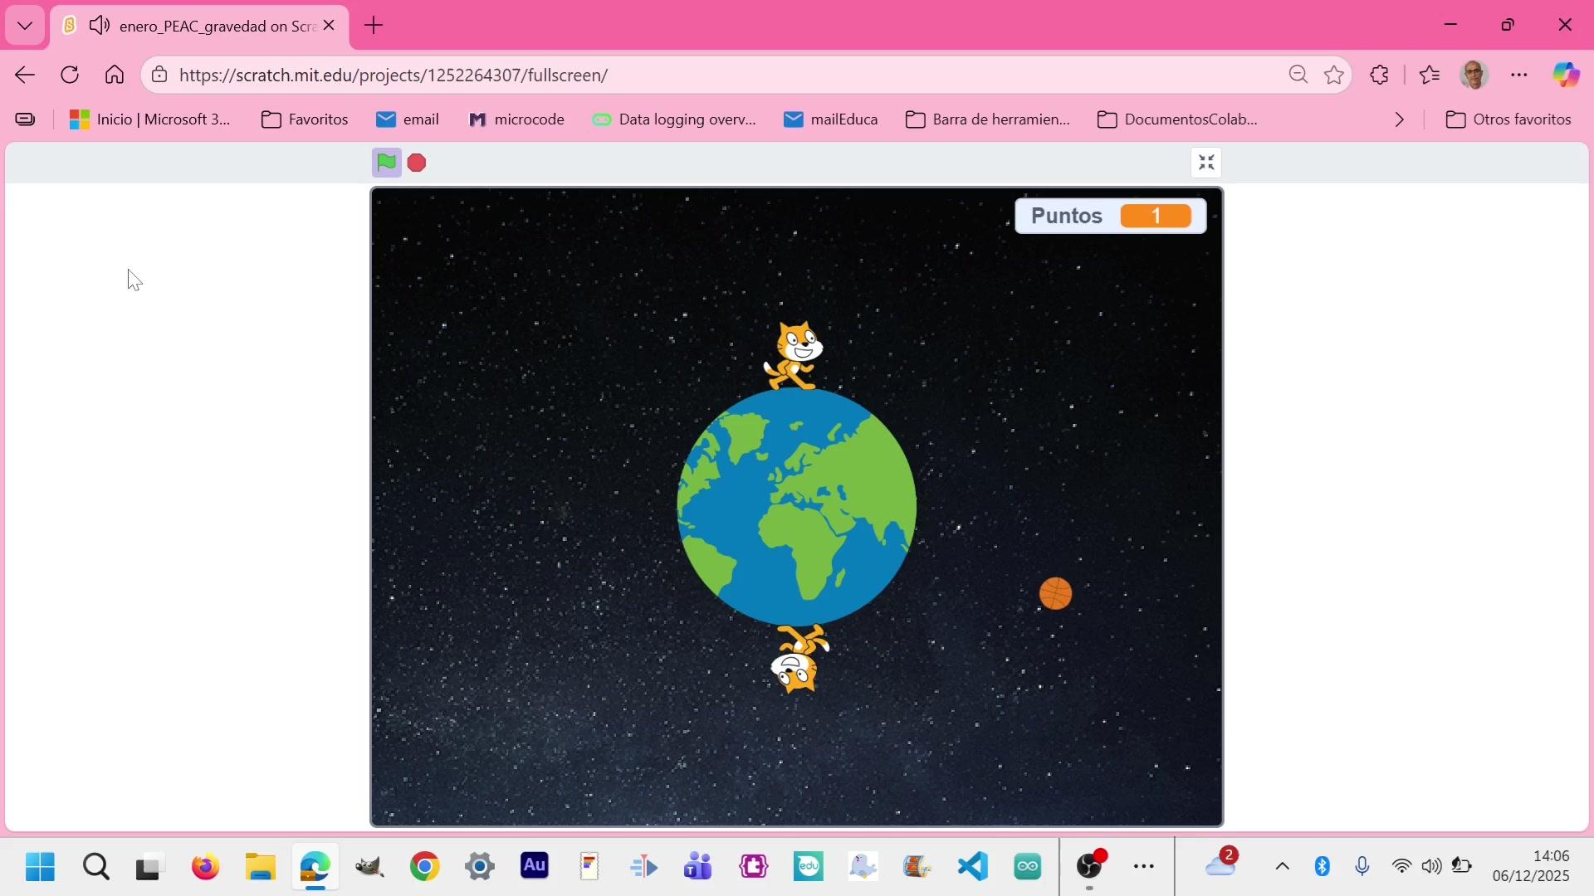Click the green flag to start project
This screenshot has height=896, width=1594.
(386, 163)
